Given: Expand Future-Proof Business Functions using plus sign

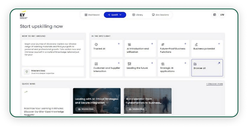Looking at the screenshot, I should pyautogui.click(x=185, y=44).
